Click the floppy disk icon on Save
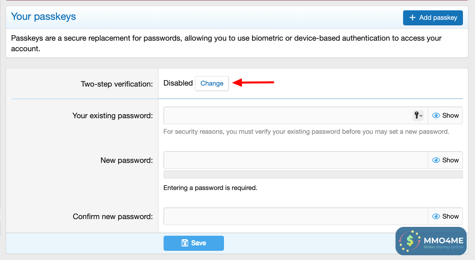475x260 pixels. point(185,243)
